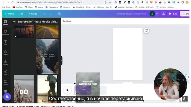This screenshot has width=191, height=107.
Task: Click the Untitled design title field
Action: [131, 14]
